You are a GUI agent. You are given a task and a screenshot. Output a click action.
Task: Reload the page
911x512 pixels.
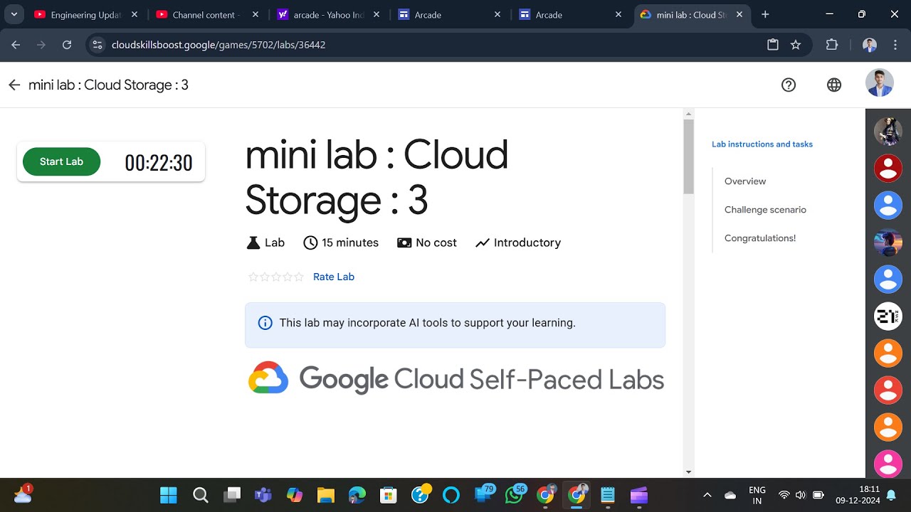67,45
